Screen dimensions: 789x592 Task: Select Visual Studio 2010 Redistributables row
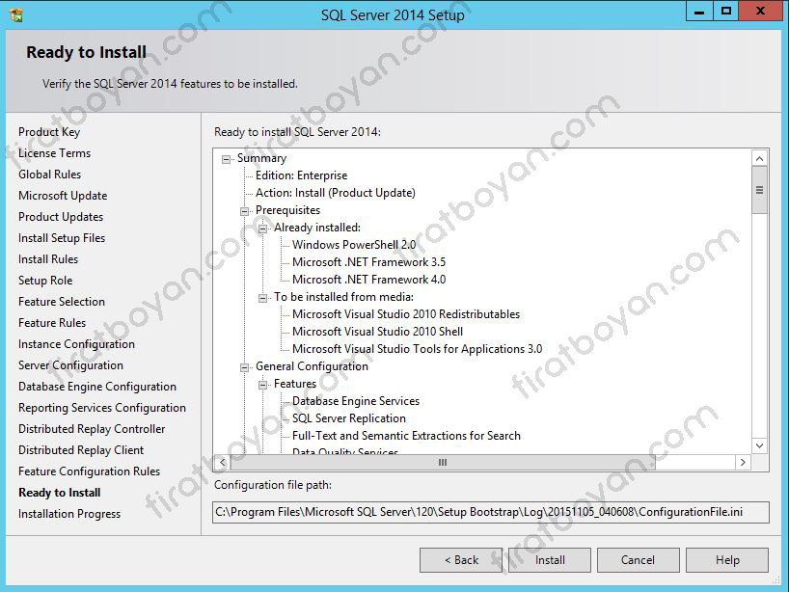406,314
